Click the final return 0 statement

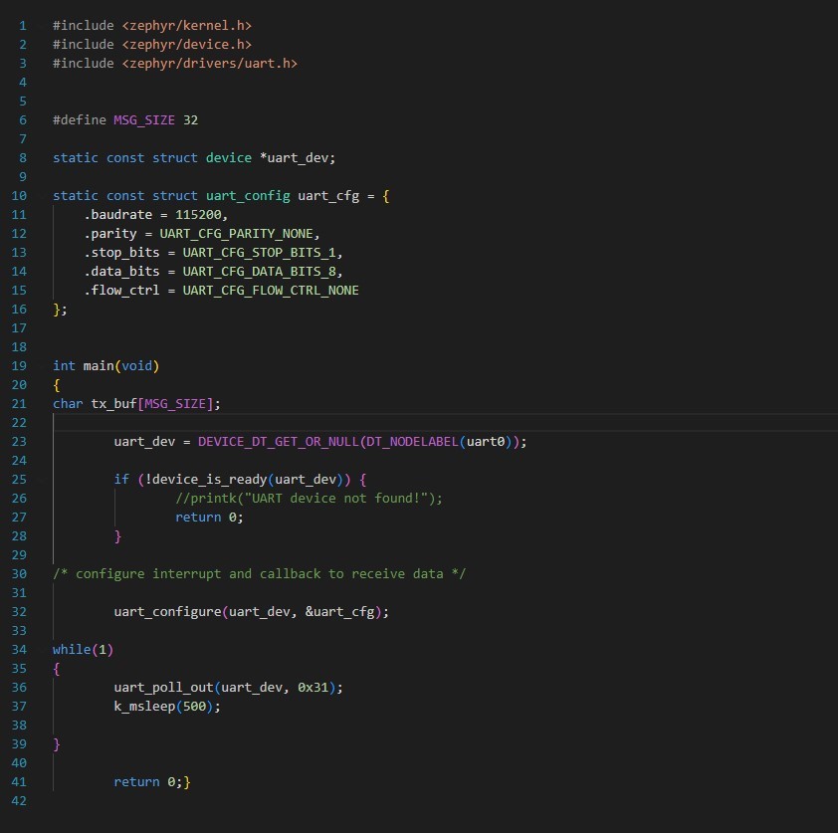[148, 782]
